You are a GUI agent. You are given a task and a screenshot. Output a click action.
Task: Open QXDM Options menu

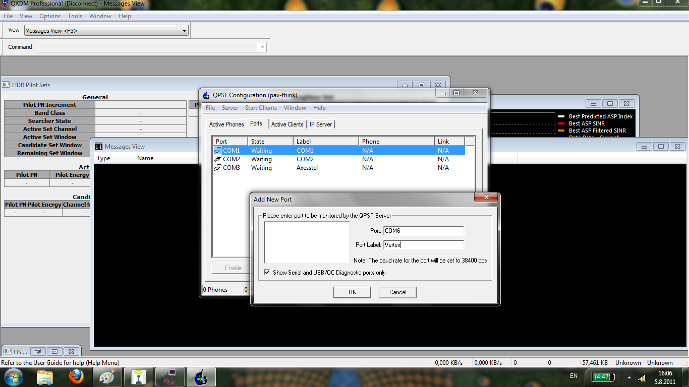click(x=50, y=16)
